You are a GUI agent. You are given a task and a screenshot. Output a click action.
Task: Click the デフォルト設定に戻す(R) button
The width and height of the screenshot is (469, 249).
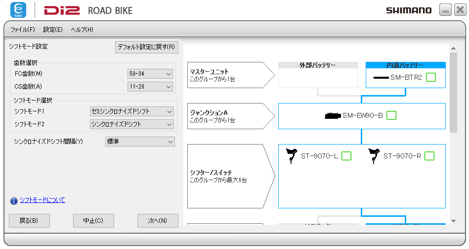[x=147, y=47]
